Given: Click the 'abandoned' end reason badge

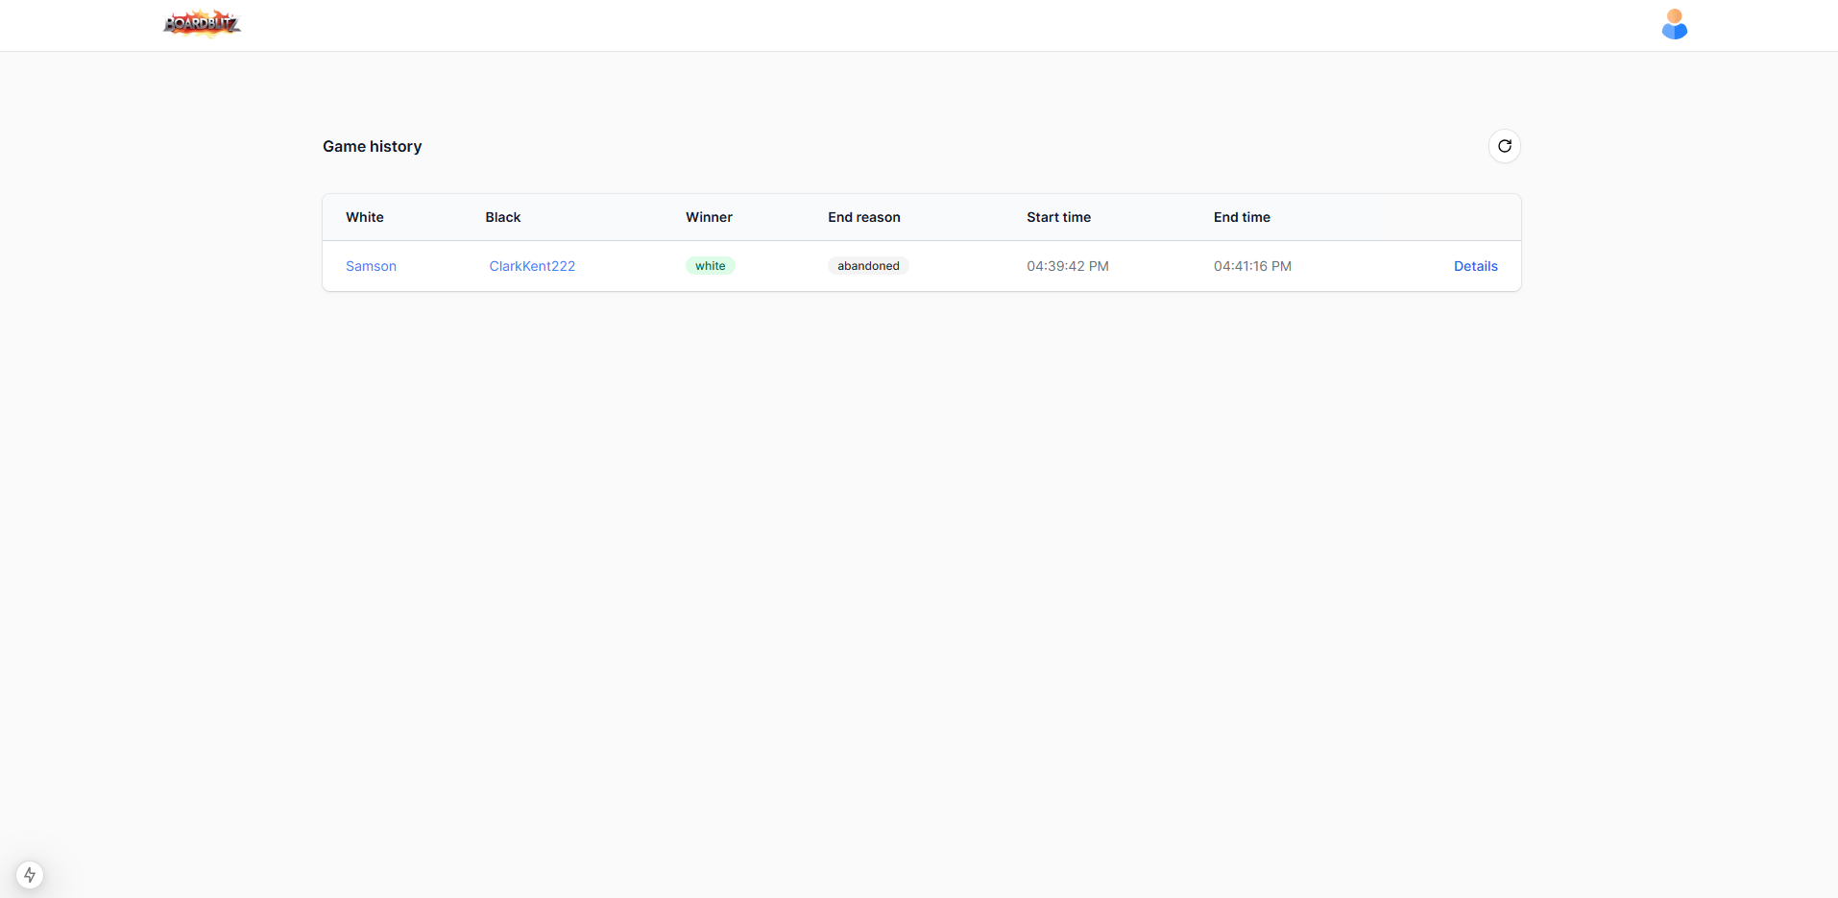Looking at the screenshot, I should coord(868,266).
